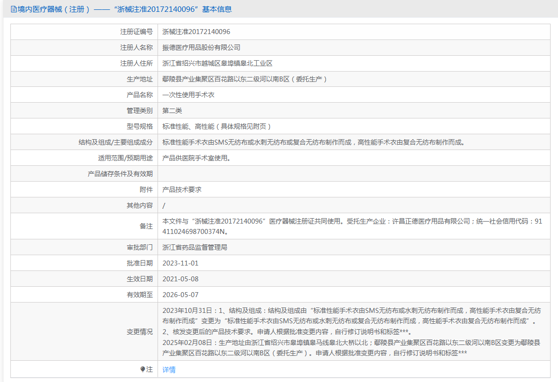The image size is (558, 382).
Task: Click the 生产地址 label
Action: 139,79
